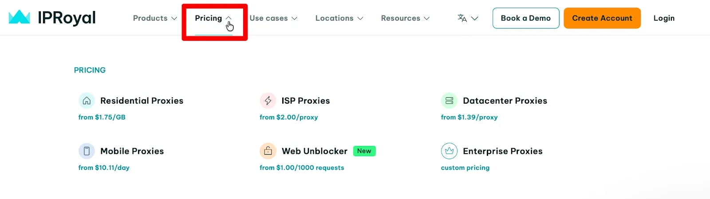Click the Residential Proxies house icon
Image resolution: width=710 pixels, height=199 pixels.
point(87,101)
